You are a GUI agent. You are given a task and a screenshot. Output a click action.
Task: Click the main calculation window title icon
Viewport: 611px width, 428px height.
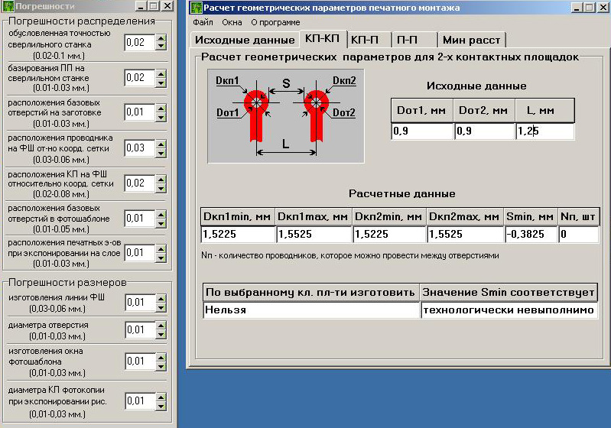[196, 8]
